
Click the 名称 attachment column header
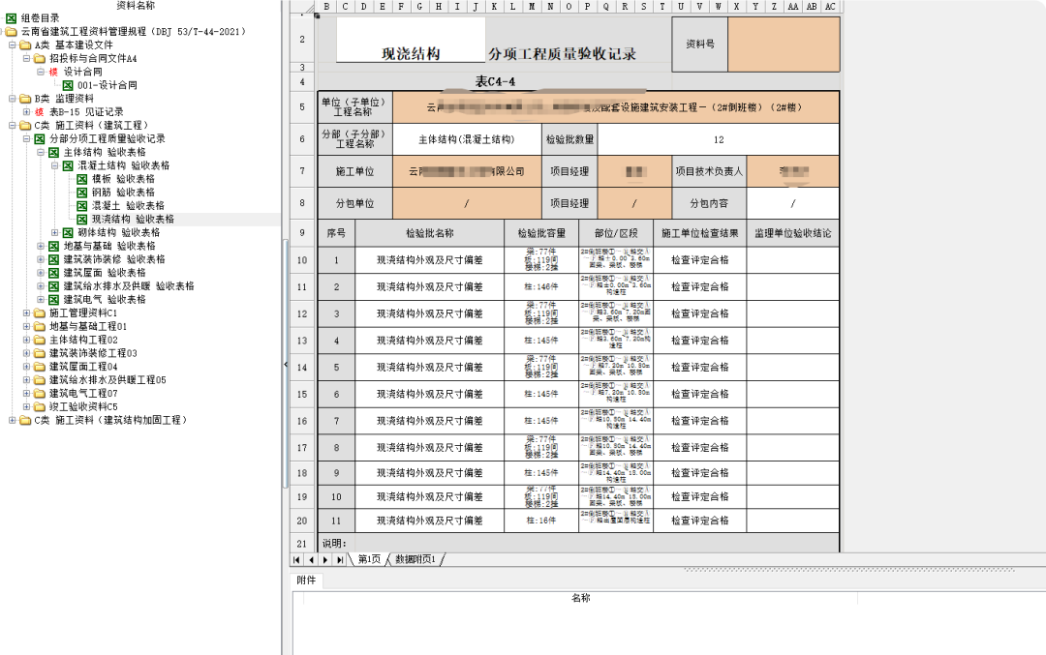pos(580,598)
